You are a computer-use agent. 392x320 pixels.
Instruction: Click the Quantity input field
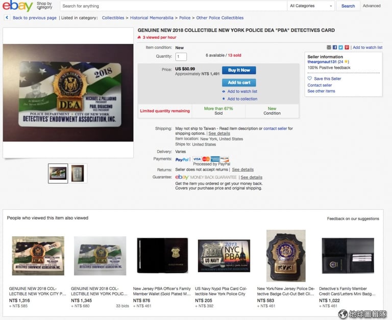coord(181,57)
